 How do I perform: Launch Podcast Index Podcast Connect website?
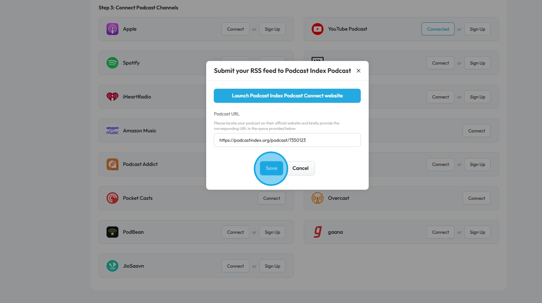coord(287,96)
